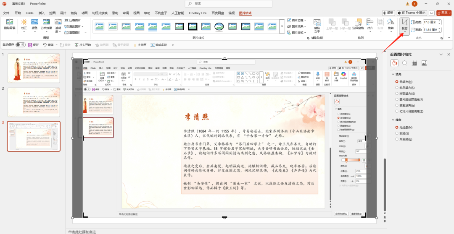Choose Gradient line (渐变线) radio option
The width and height of the screenshot is (454, 234).
coord(396,139)
